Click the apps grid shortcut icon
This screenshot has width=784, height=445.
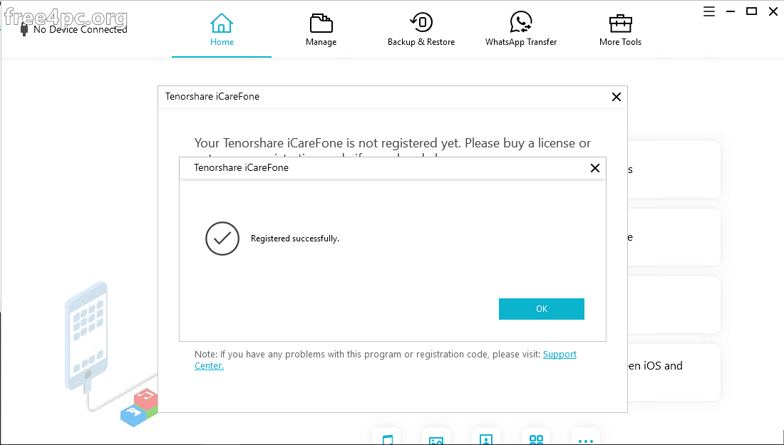[536, 439]
